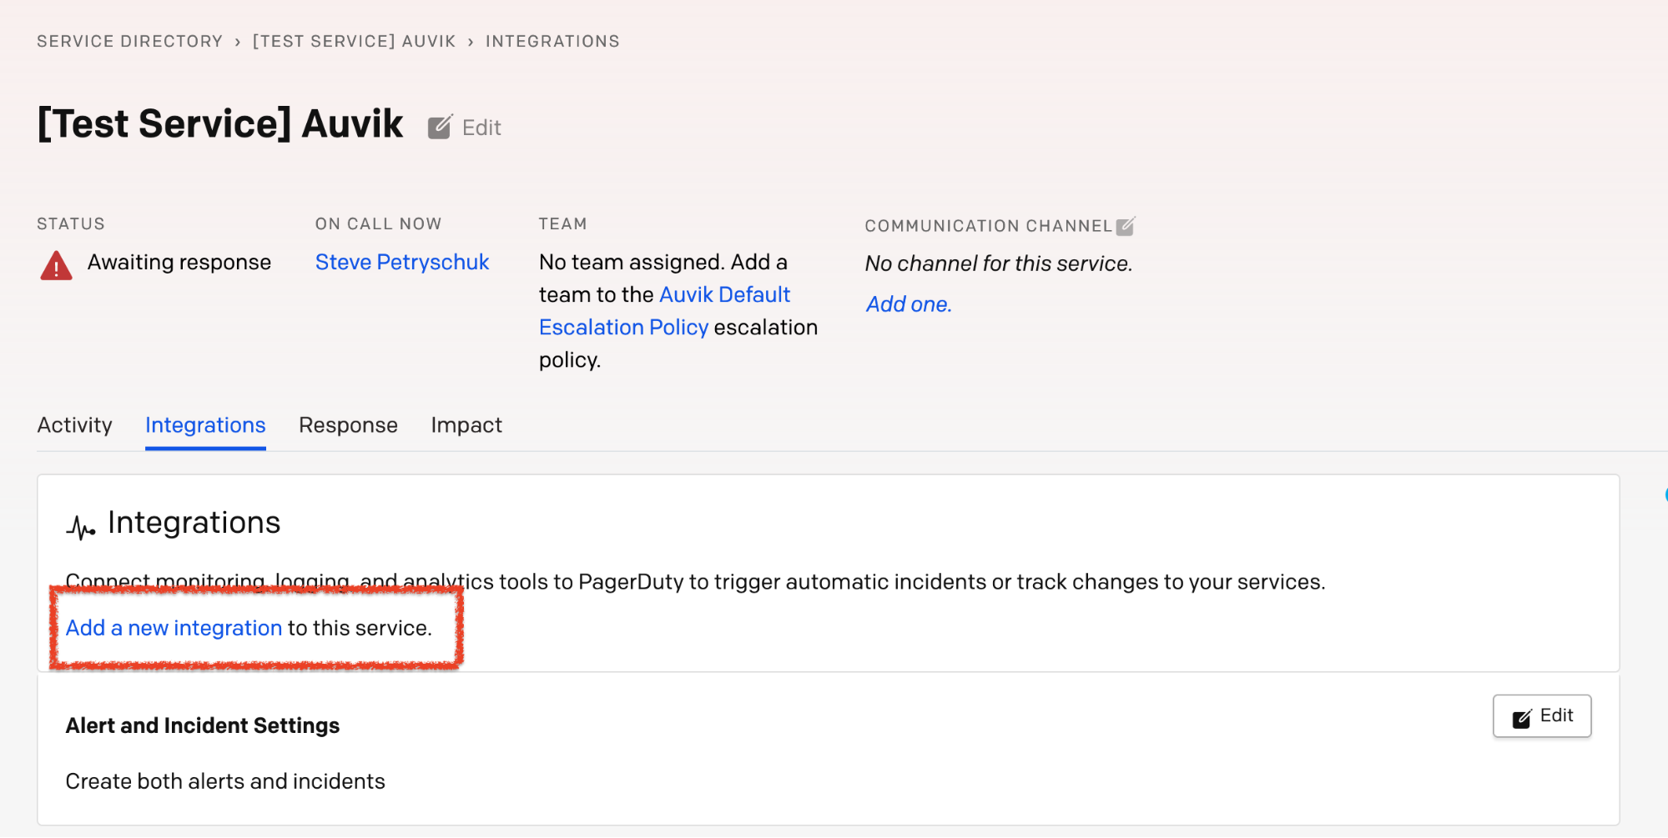Viewport: 1668px width, 838px height.
Task: Click the COMMUNICATION CHANNEL label
Action: (x=988, y=226)
